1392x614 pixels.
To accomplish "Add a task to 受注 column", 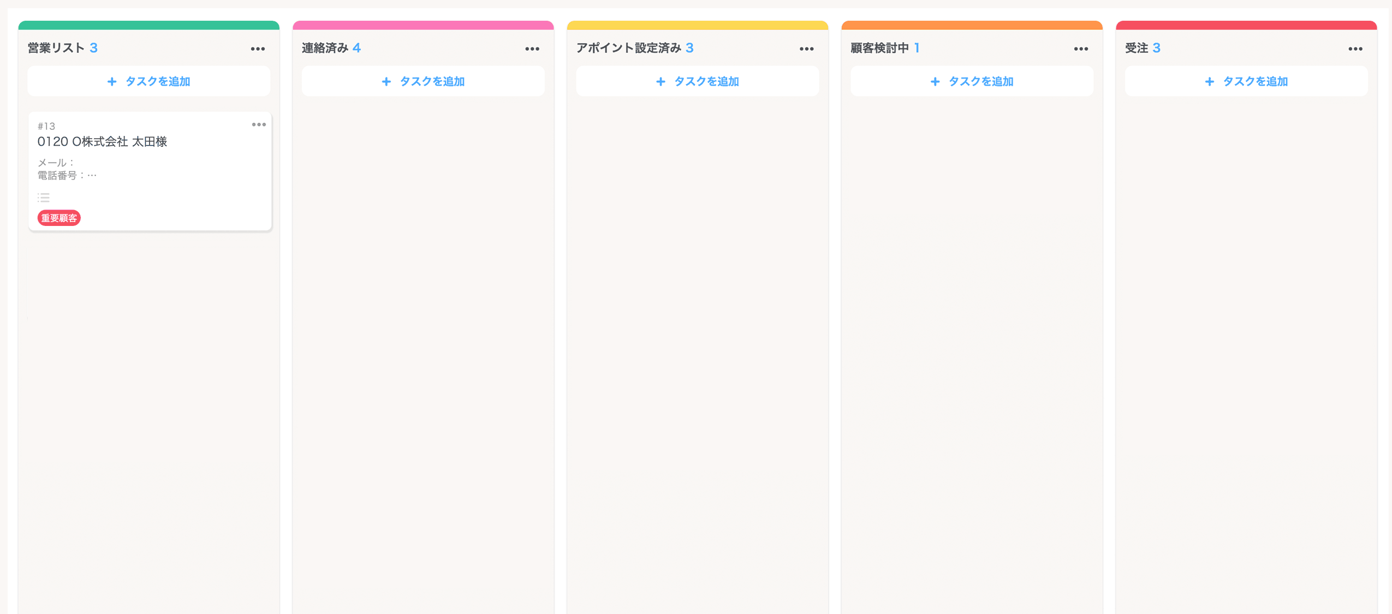I will tap(1247, 81).
